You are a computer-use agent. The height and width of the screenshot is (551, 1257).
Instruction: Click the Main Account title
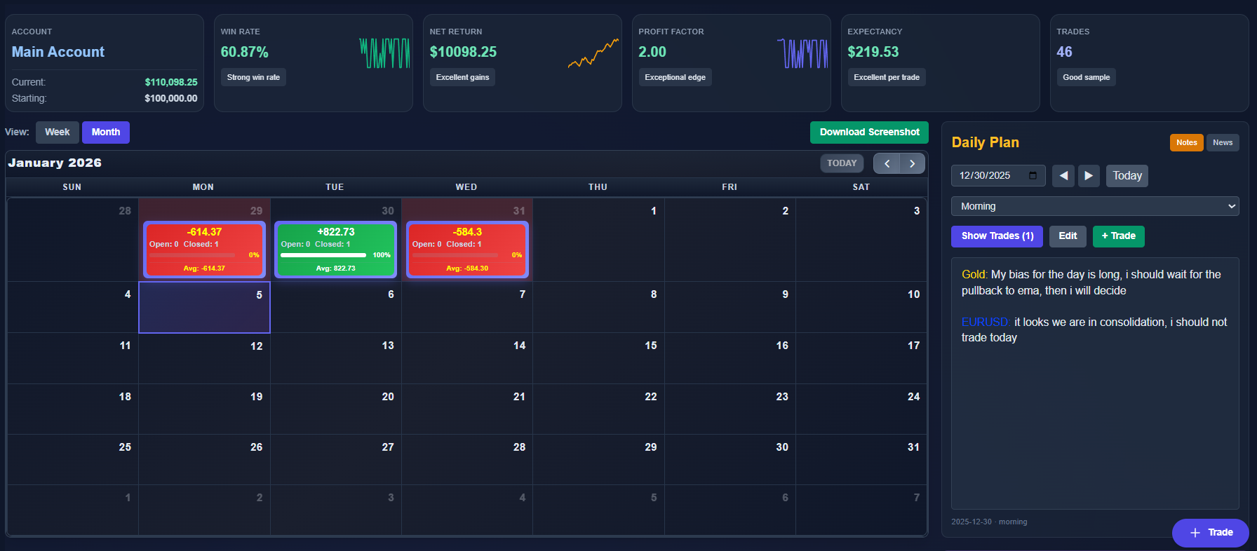(x=58, y=52)
